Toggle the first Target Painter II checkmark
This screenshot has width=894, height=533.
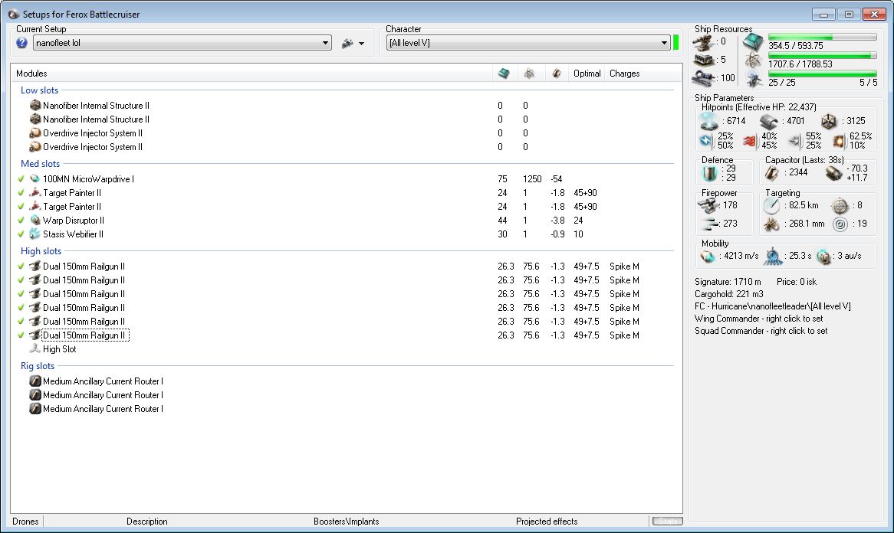coord(21,192)
